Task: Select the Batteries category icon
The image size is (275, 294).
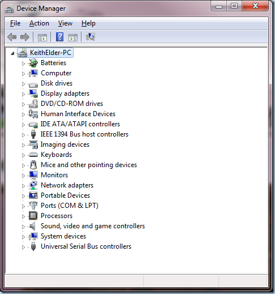Action: [x=33, y=63]
